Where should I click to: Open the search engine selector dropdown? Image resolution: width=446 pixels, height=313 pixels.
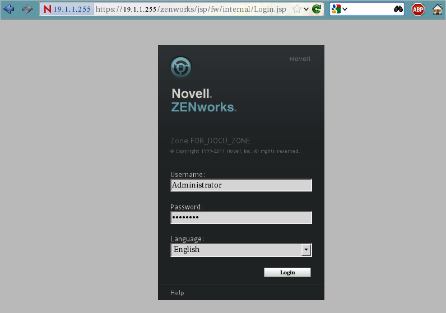point(340,9)
